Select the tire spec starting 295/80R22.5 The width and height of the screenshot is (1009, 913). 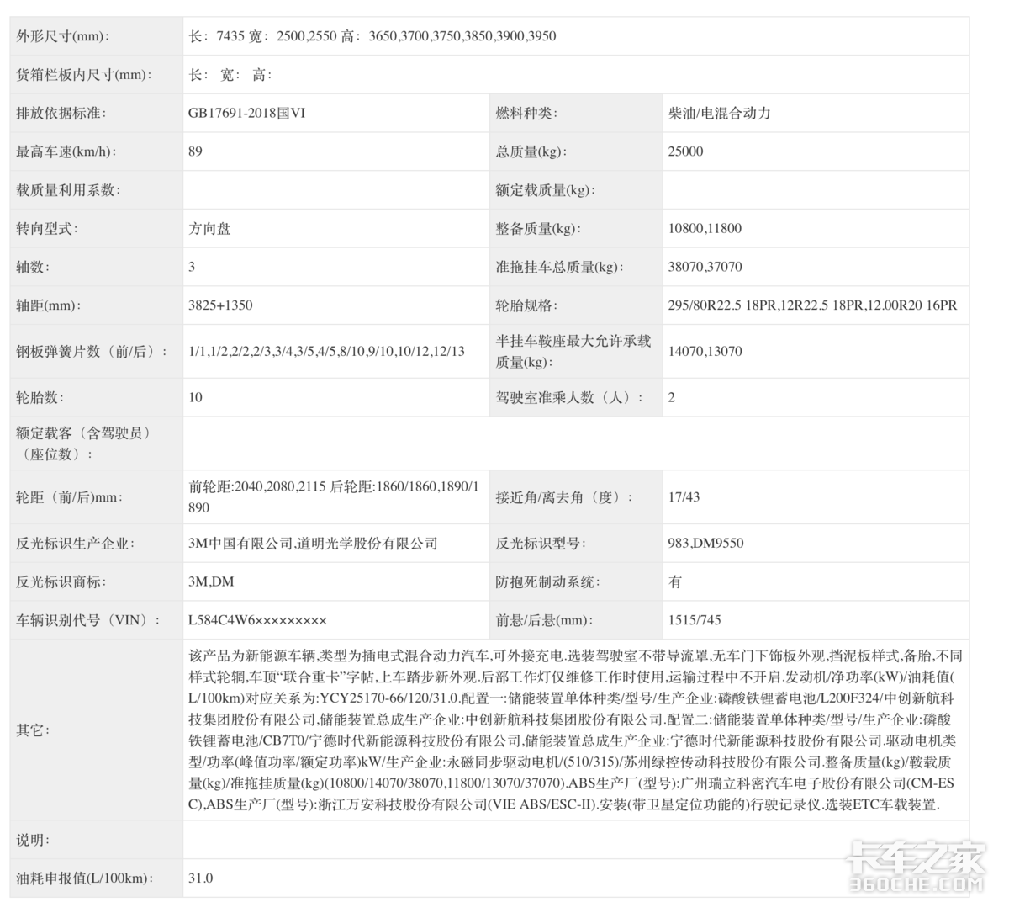(x=812, y=305)
